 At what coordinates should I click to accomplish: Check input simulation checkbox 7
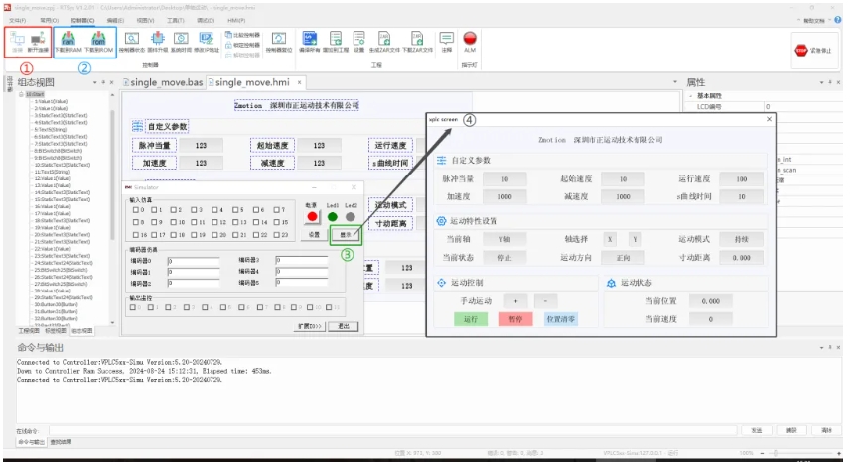coord(276,210)
